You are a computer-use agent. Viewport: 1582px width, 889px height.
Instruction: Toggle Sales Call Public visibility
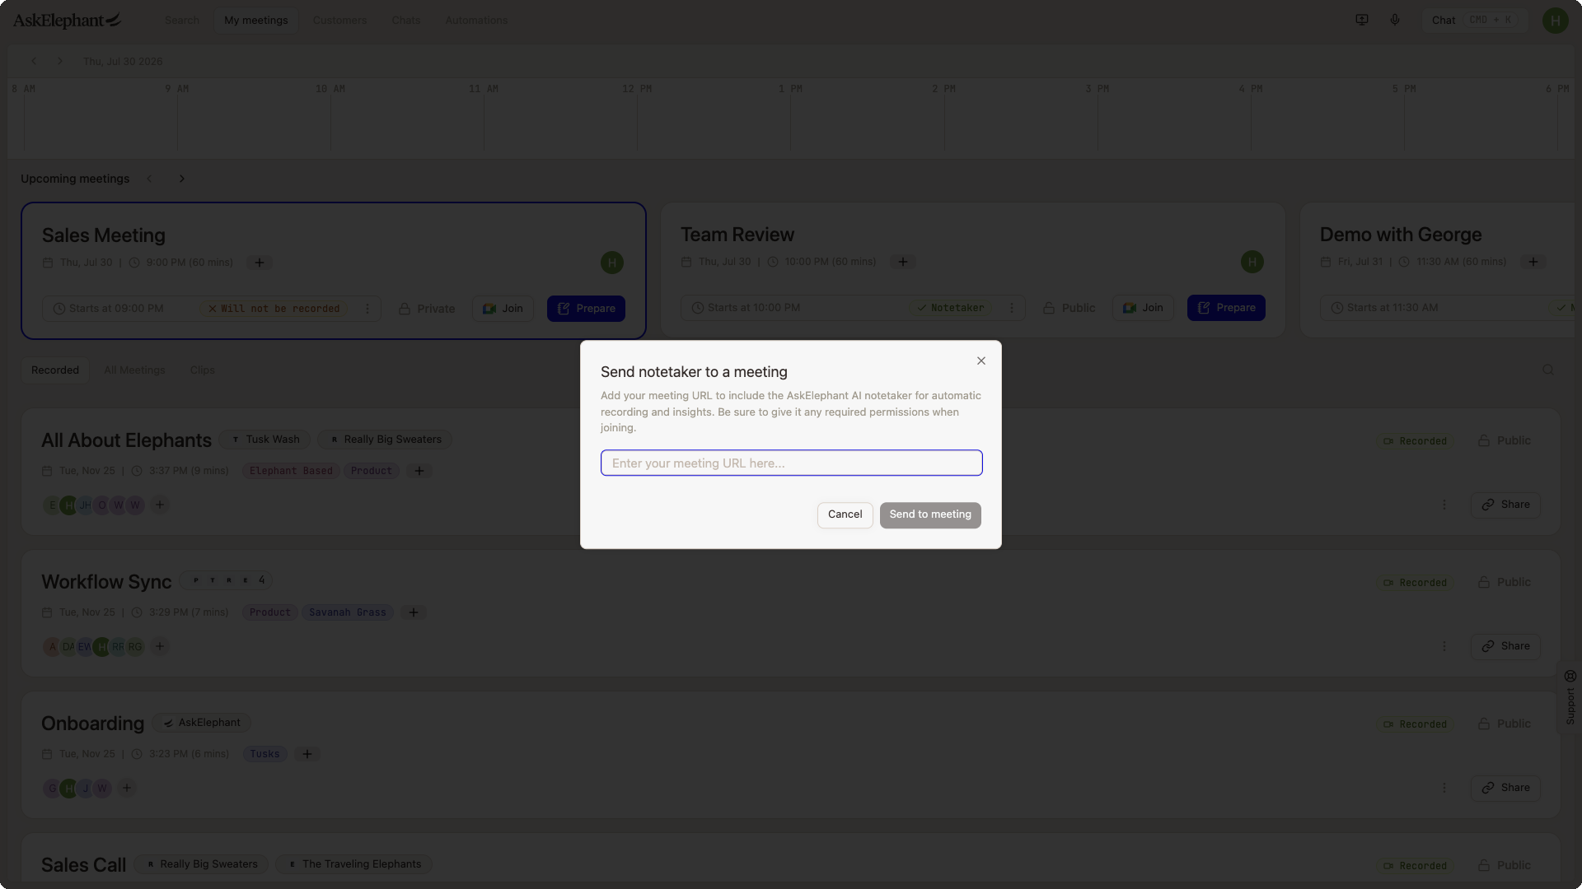[x=1505, y=866]
